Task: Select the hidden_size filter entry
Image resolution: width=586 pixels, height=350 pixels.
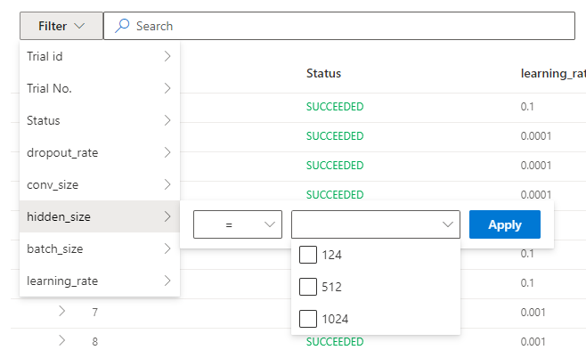Action: (100, 216)
